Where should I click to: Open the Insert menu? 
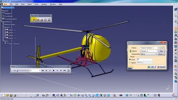(29, 4)
